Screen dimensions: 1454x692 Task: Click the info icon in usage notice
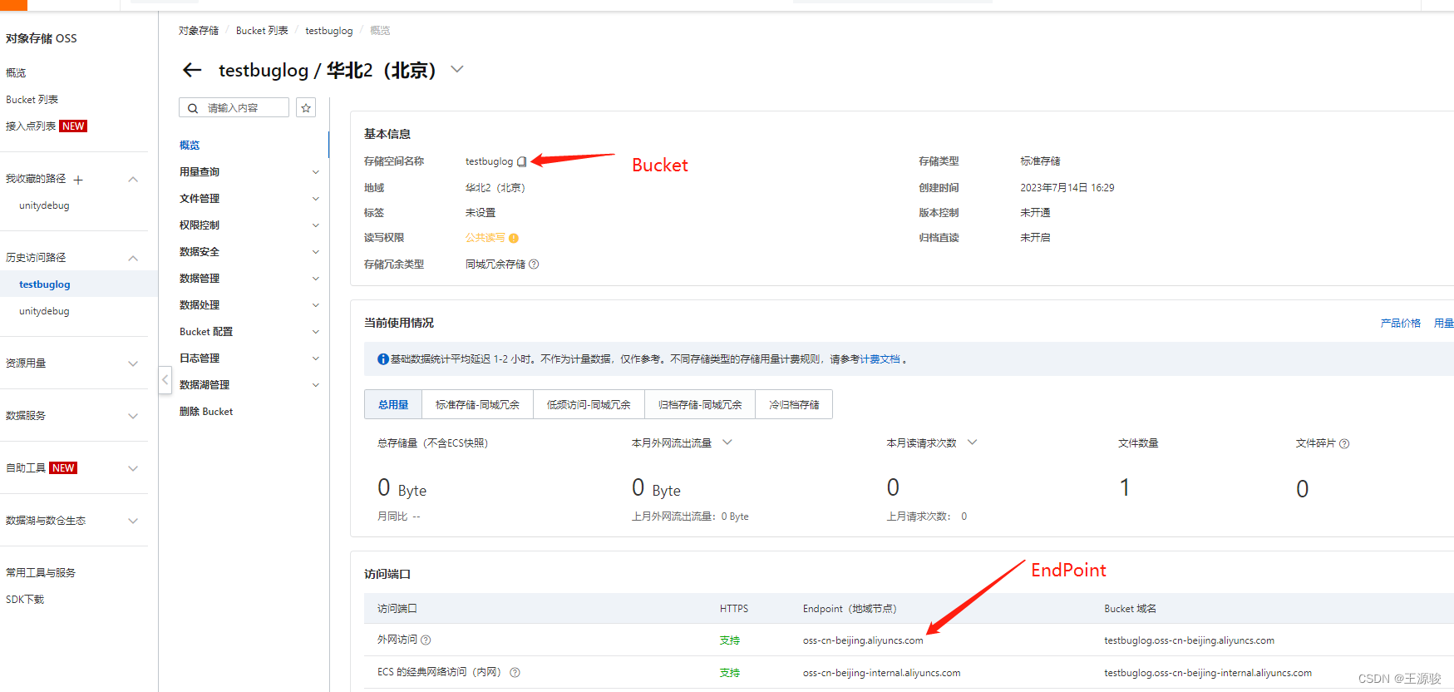(x=383, y=359)
